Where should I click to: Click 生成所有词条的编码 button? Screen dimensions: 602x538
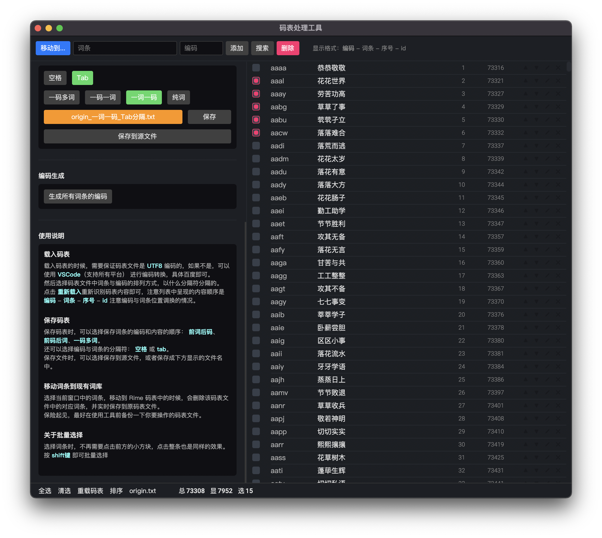pyautogui.click(x=78, y=196)
